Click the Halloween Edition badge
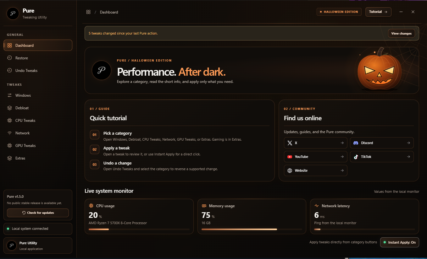427x259 pixels. coord(339,12)
